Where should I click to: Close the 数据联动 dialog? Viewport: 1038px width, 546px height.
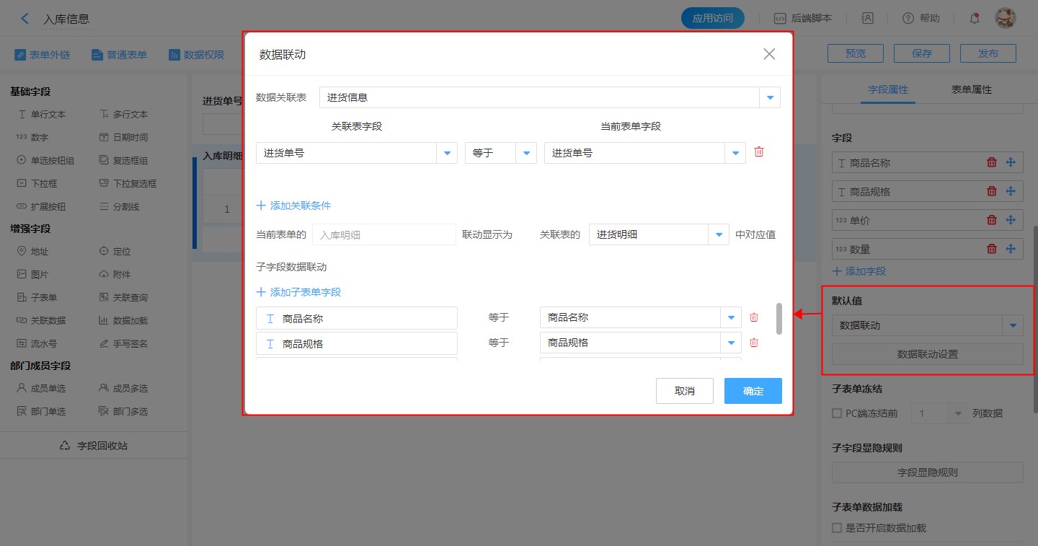point(769,54)
